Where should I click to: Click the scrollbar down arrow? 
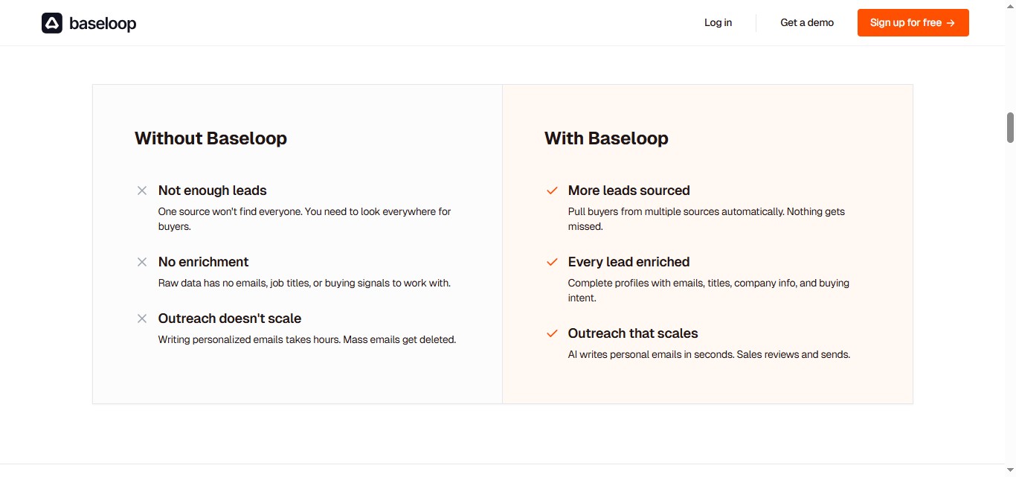click(1010, 471)
